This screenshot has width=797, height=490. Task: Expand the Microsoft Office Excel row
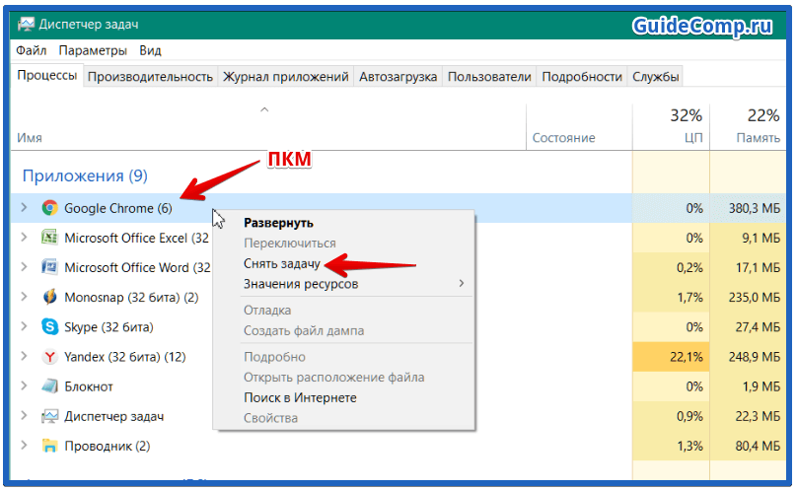tap(24, 238)
